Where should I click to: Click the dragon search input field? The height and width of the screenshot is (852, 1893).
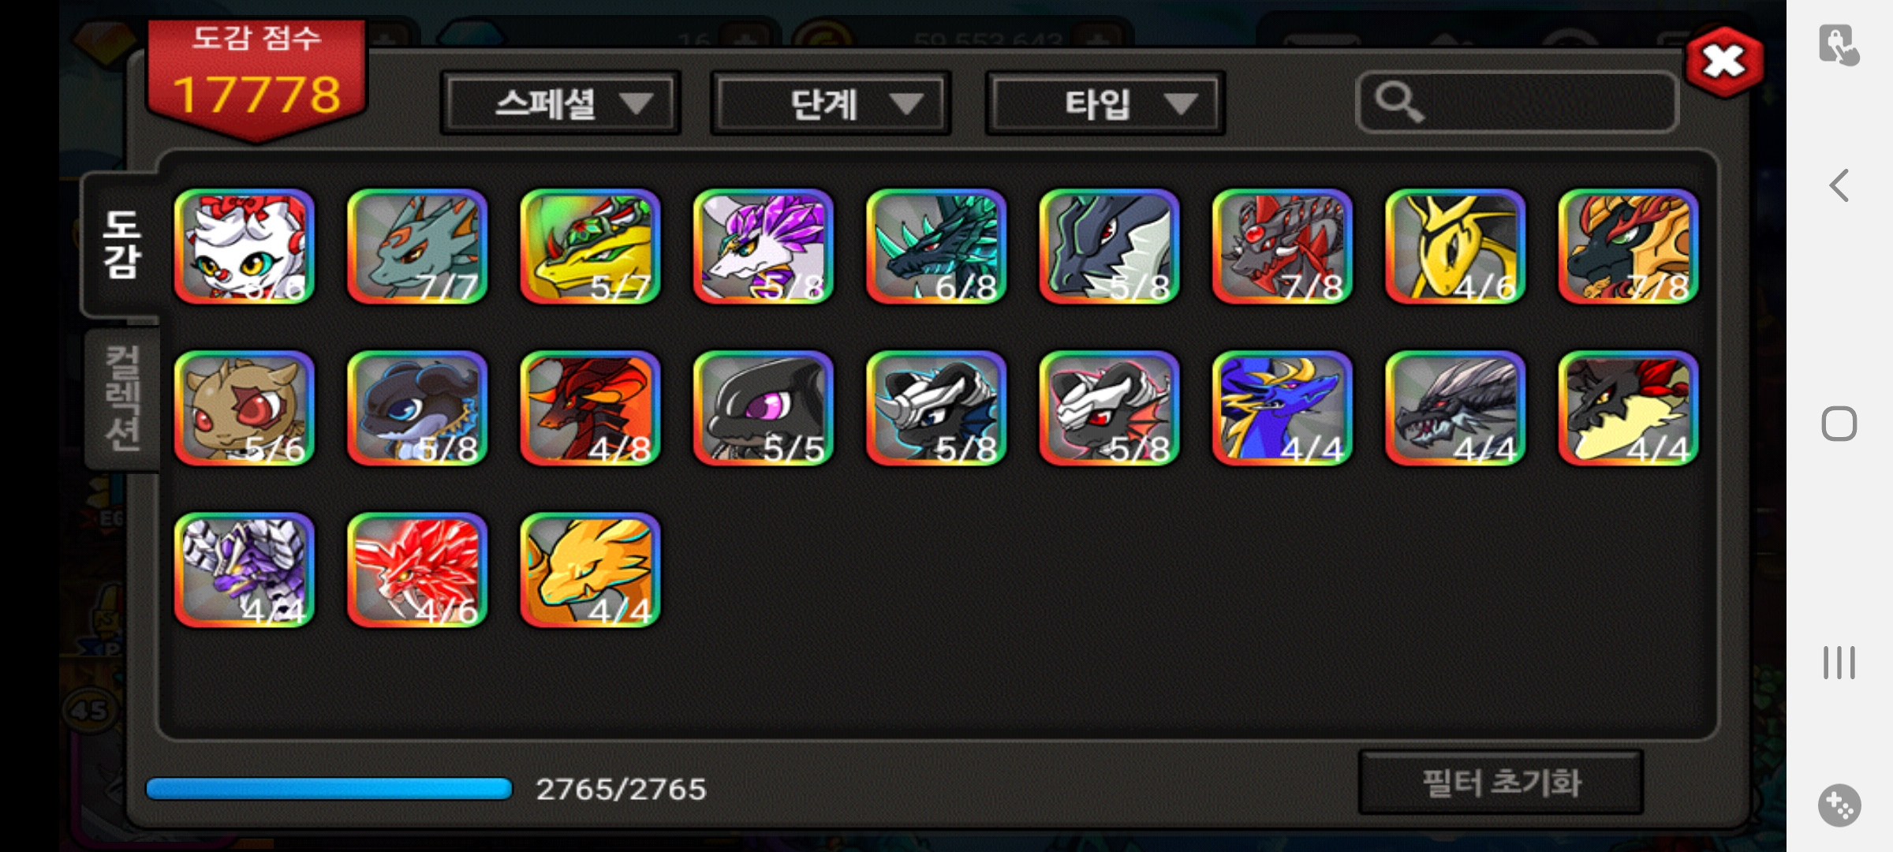coord(1517,102)
